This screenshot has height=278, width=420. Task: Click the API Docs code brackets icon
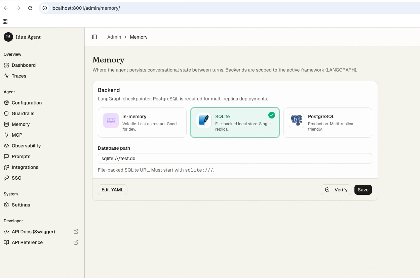coord(6,232)
